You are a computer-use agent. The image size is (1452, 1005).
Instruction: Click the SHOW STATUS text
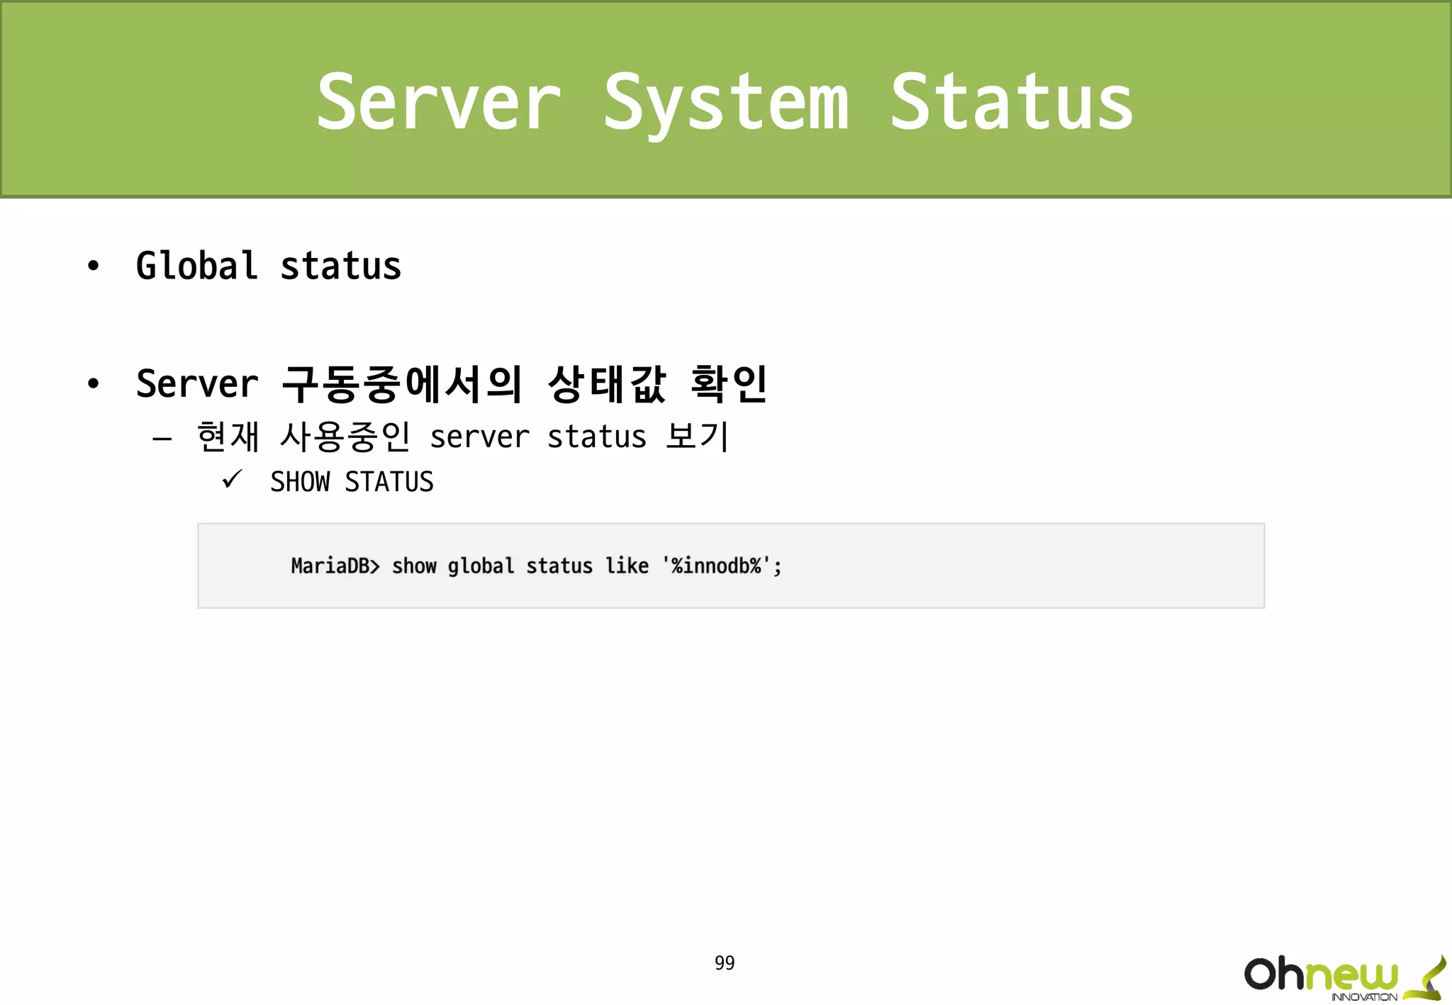pos(352,482)
